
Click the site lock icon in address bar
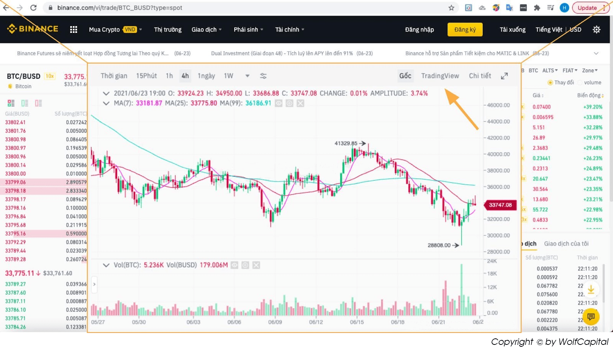[x=50, y=8]
